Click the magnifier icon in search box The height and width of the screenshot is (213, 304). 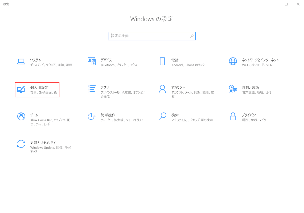[192, 36]
